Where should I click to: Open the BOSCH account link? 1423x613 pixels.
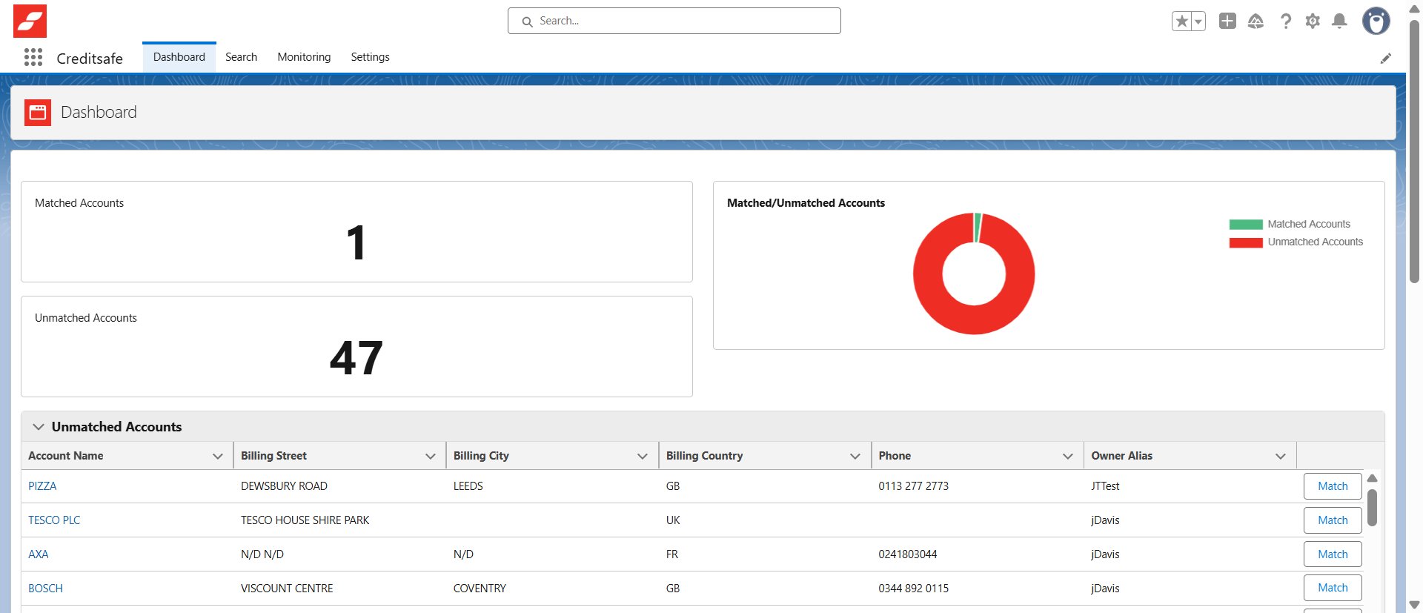[x=45, y=589]
